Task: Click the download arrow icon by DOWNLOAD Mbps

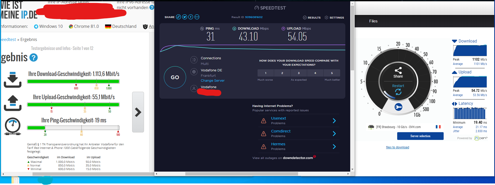Action: (x=234, y=29)
